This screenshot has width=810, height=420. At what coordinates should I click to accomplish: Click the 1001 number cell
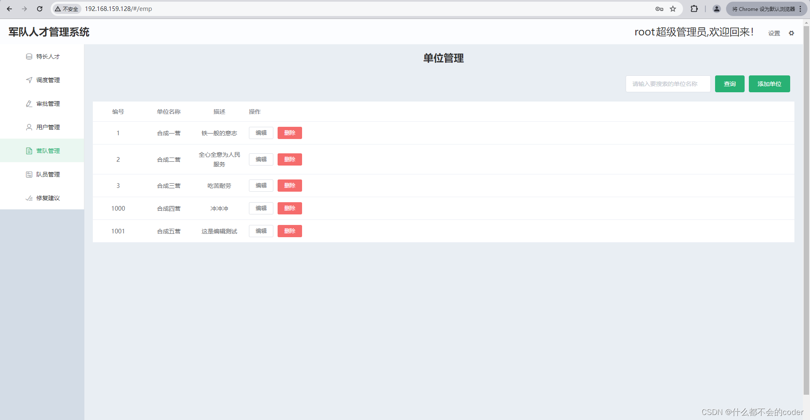tap(118, 231)
